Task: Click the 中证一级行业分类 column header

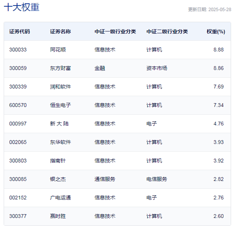Action: 115,32
